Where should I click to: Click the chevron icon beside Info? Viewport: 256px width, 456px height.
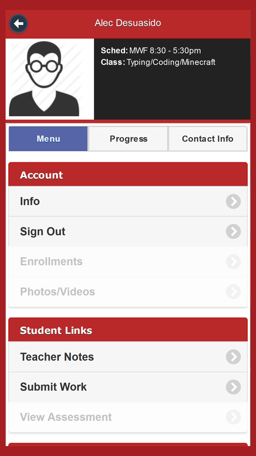233,201
